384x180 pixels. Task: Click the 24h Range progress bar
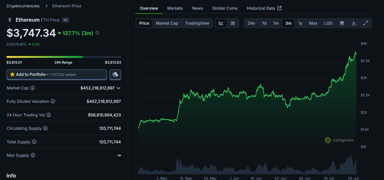pos(64,57)
